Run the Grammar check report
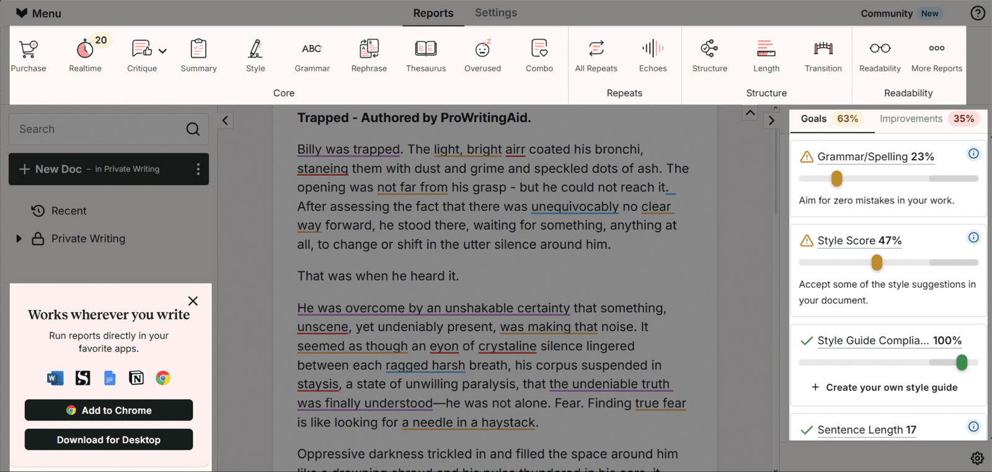The height and width of the screenshot is (472, 992). (x=312, y=55)
